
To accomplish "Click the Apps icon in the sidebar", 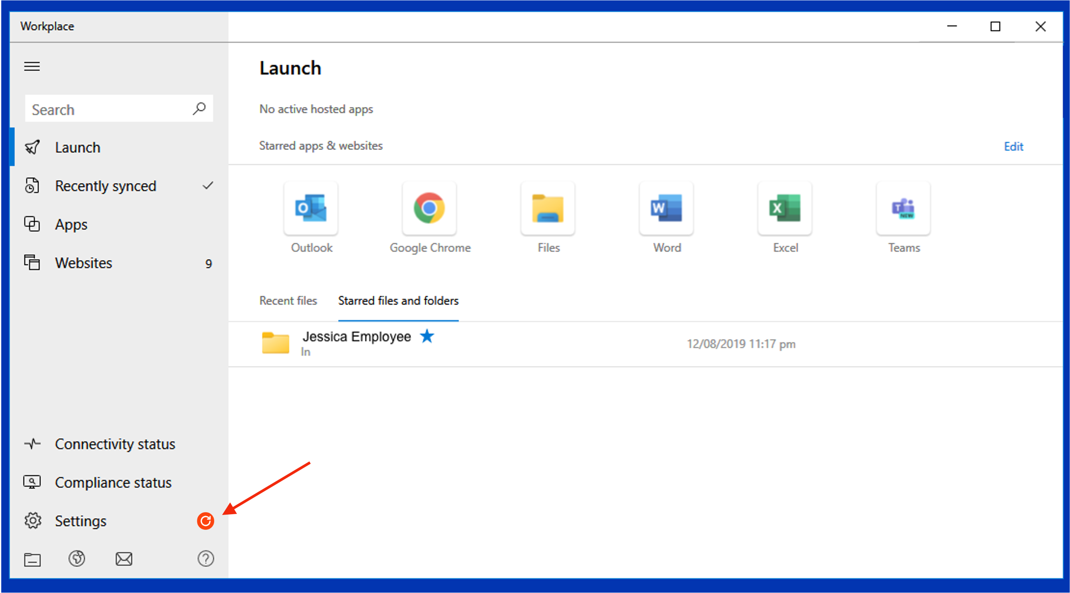I will pos(32,224).
